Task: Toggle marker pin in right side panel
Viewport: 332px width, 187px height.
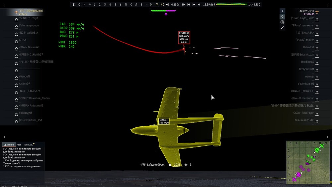Action: [283, 17]
